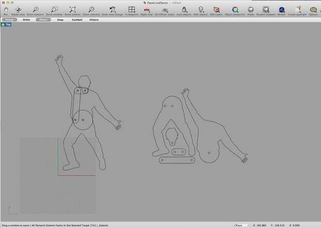Click the Zoom dynamic magnifier icon
The width and height of the screenshot is (321, 228).
tap(35, 10)
